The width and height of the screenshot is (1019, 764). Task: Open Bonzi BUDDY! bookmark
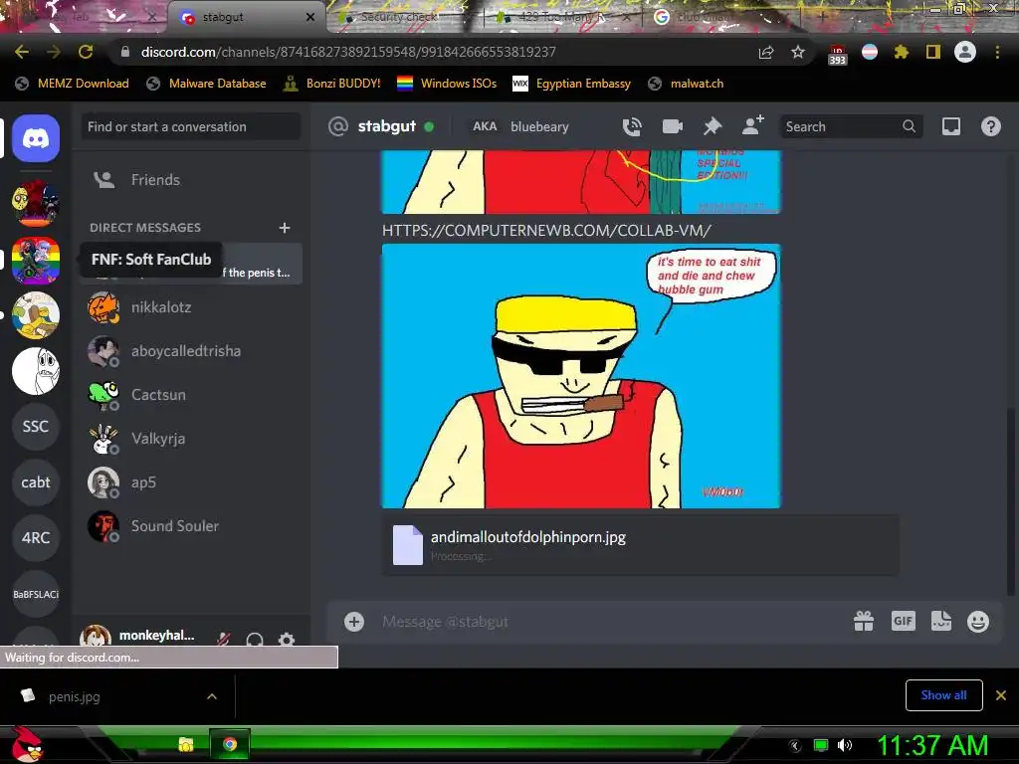pyautogui.click(x=332, y=84)
